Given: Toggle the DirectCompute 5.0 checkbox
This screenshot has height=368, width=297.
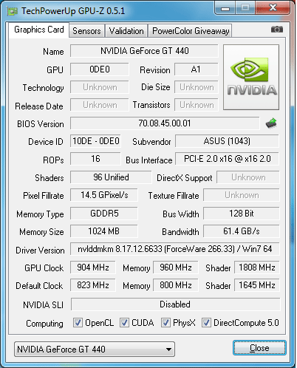Looking at the screenshot, I should (206, 322).
